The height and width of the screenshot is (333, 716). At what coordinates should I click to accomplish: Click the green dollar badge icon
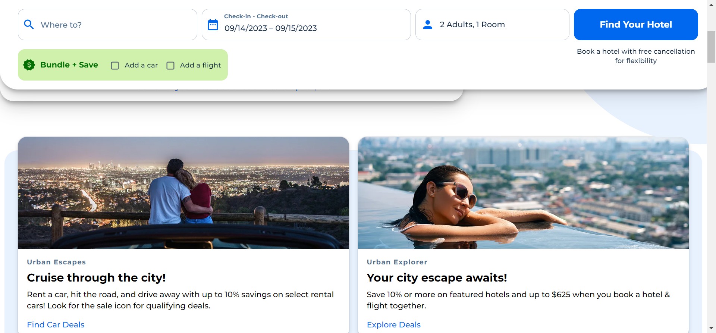pos(29,65)
